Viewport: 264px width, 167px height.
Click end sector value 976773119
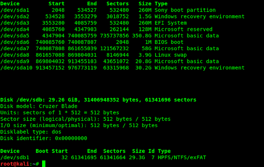coord(82,68)
